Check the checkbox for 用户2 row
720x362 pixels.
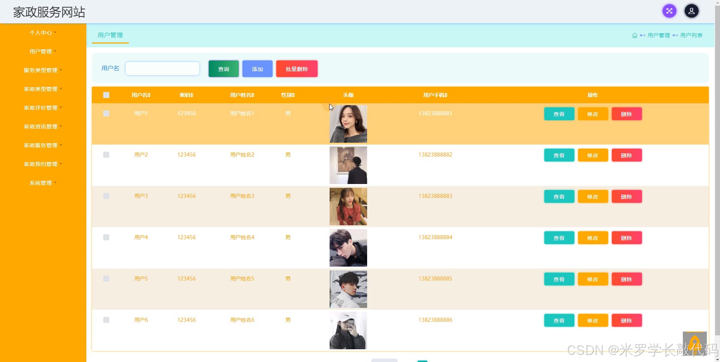point(106,155)
